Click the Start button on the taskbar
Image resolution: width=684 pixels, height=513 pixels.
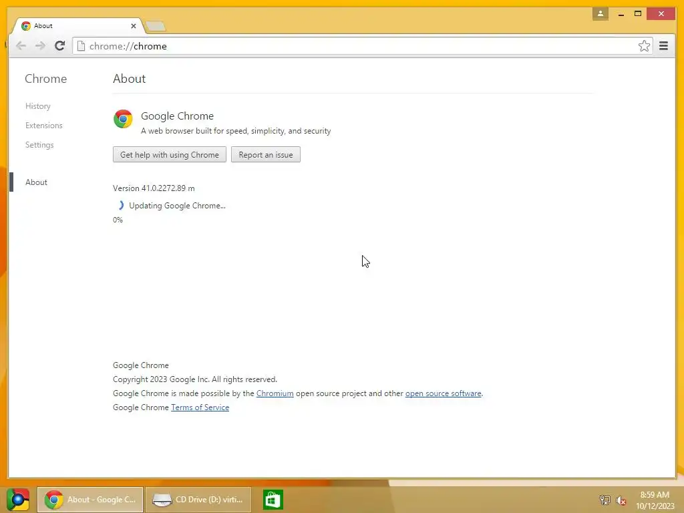(18, 500)
